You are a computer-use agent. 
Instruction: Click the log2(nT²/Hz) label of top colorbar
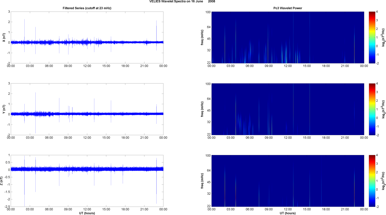tap(383, 37)
